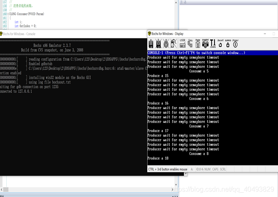Click the Suspend icon in Bochs toolbar
278x197 pixels.
point(228,43)
